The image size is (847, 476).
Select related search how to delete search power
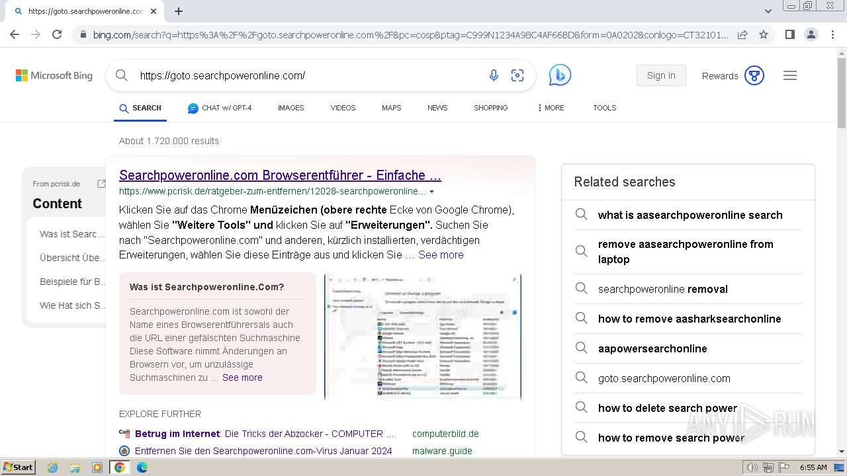(688, 408)
